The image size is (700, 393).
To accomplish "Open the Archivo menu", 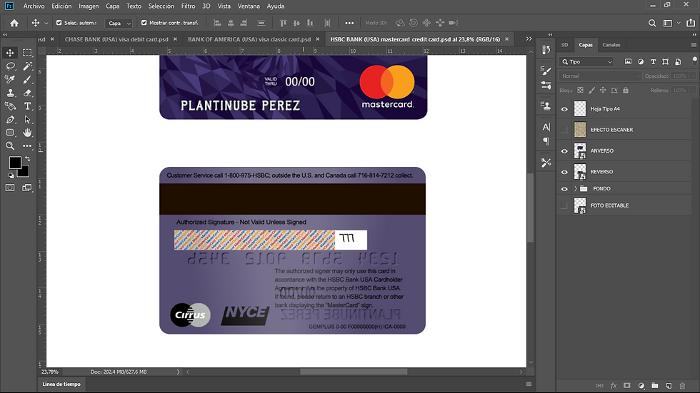I will [x=34, y=6].
